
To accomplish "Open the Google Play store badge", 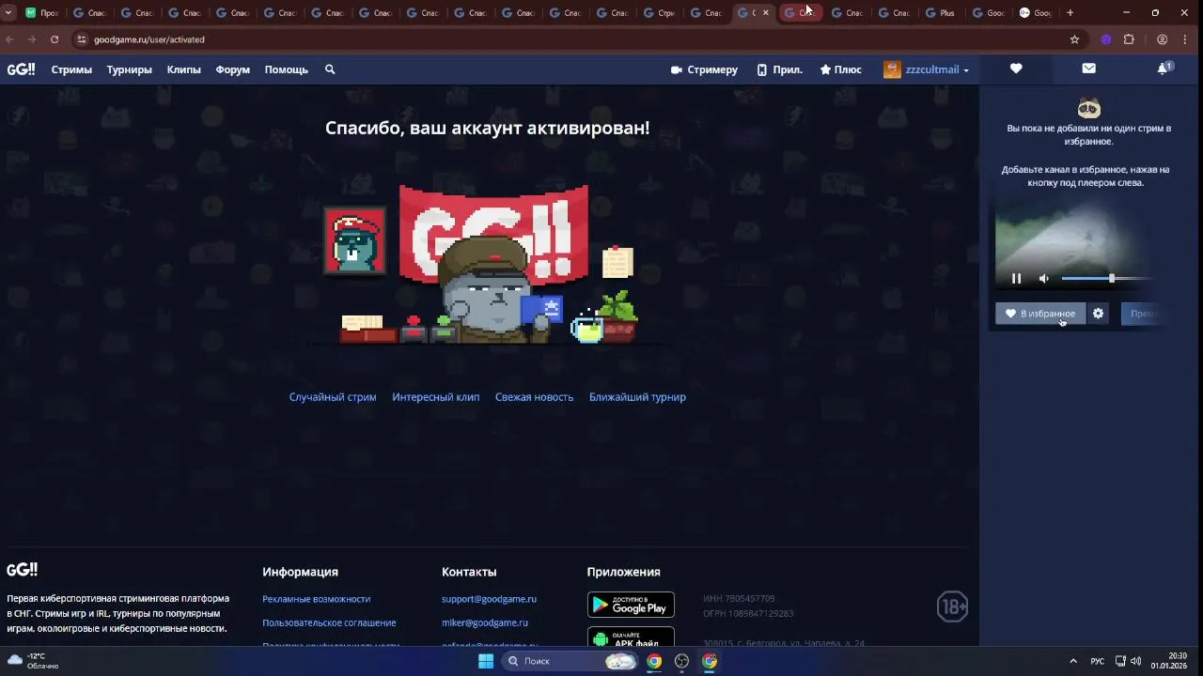I will pyautogui.click(x=631, y=605).
